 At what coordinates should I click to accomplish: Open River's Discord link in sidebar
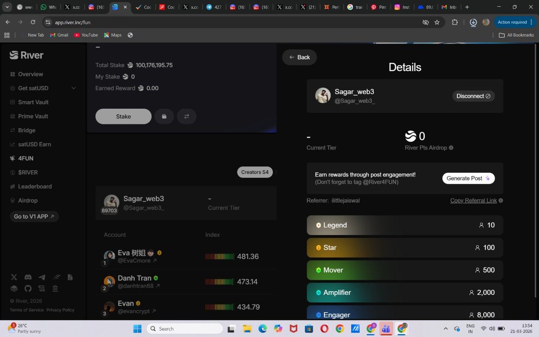pyautogui.click(x=28, y=278)
